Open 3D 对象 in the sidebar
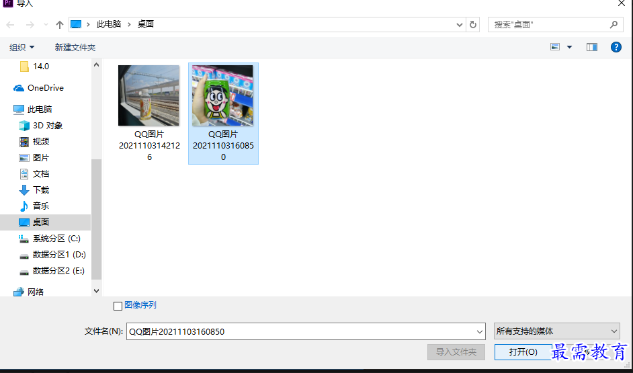 (x=41, y=126)
